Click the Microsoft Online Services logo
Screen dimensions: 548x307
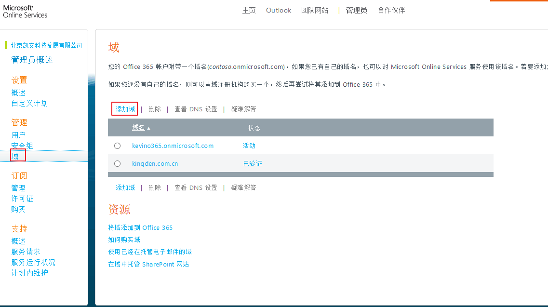point(25,12)
